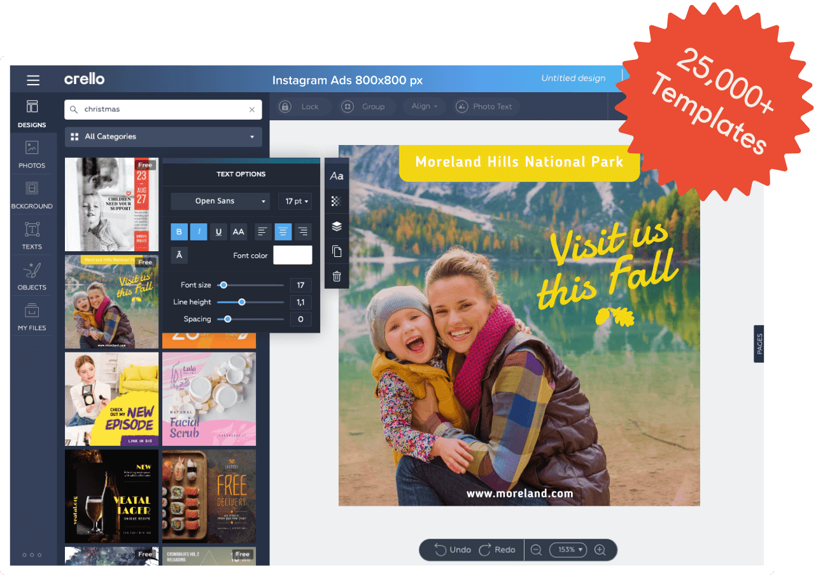Image resolution: width=816 pixels, height=575 pixels.
Task: Open the hamburger menu
Action: (33, 80)
